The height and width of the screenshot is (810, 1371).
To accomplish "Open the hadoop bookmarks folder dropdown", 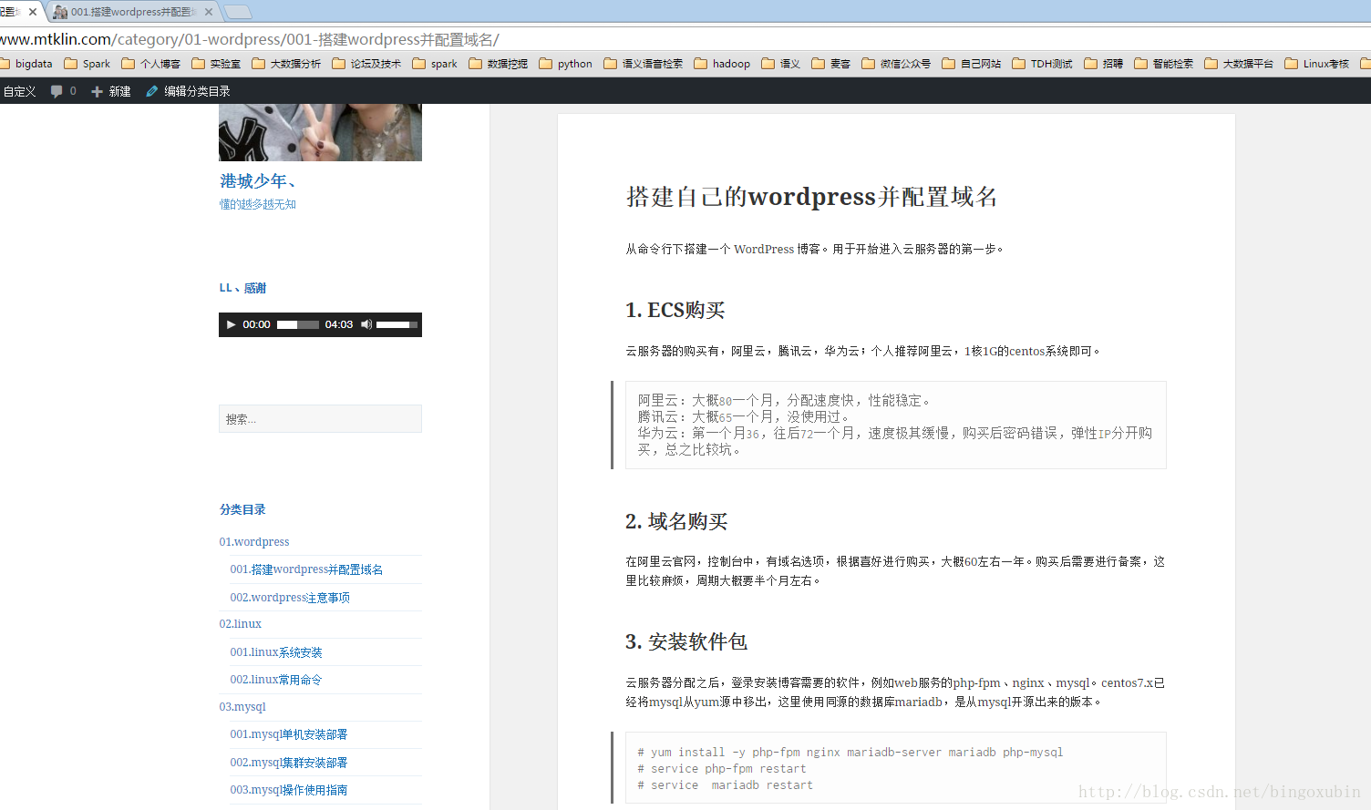I will 721,63.
